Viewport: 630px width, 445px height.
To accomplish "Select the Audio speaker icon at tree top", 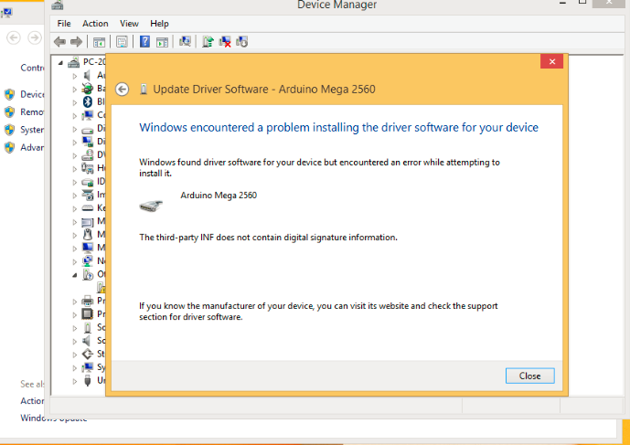I will [87, 75].
